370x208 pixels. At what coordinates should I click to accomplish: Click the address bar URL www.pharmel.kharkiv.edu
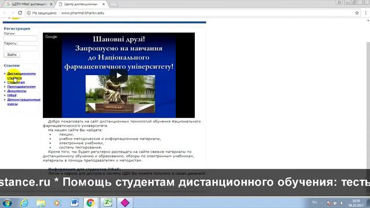[83, 13]
